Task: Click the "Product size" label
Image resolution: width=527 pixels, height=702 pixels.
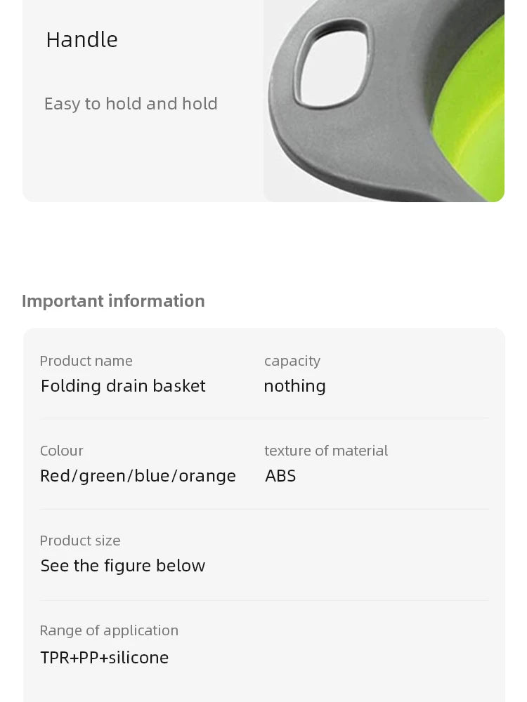Action: point(80,541)
